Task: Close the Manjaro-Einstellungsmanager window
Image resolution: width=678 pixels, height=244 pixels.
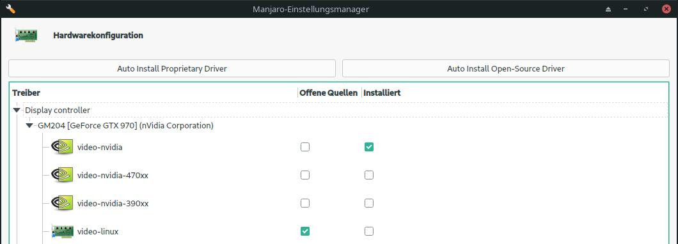Action: coord(666,9)
